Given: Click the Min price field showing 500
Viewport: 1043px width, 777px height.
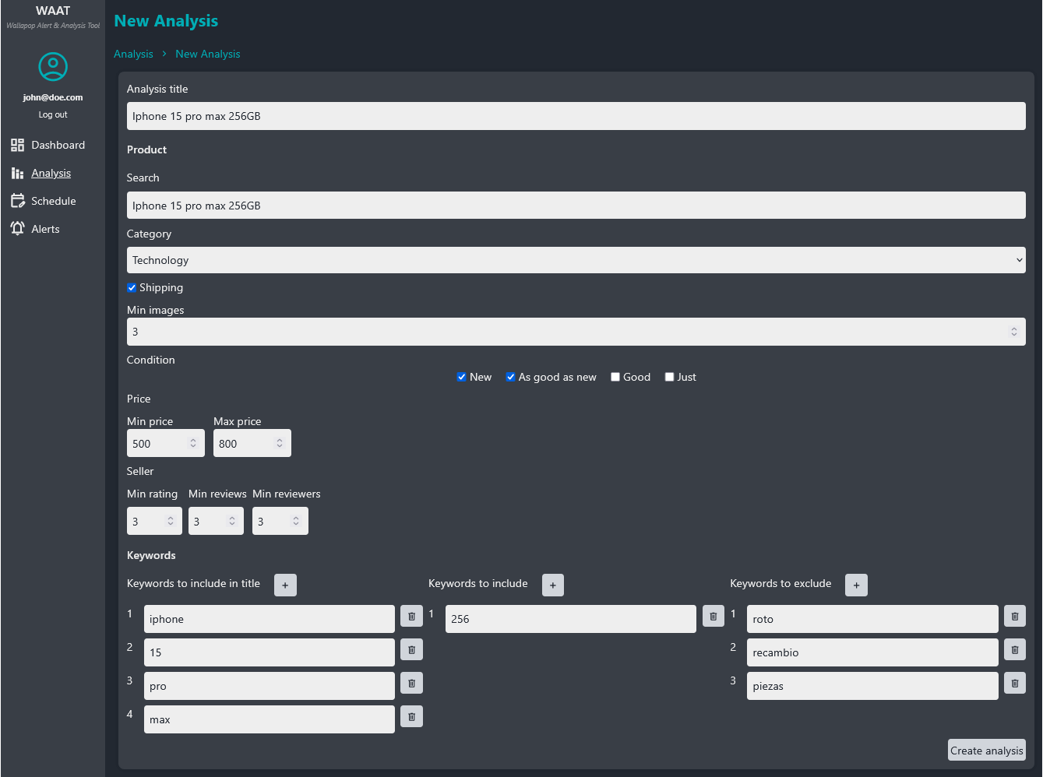Looking at the screenshot, I should pos(166,443).
